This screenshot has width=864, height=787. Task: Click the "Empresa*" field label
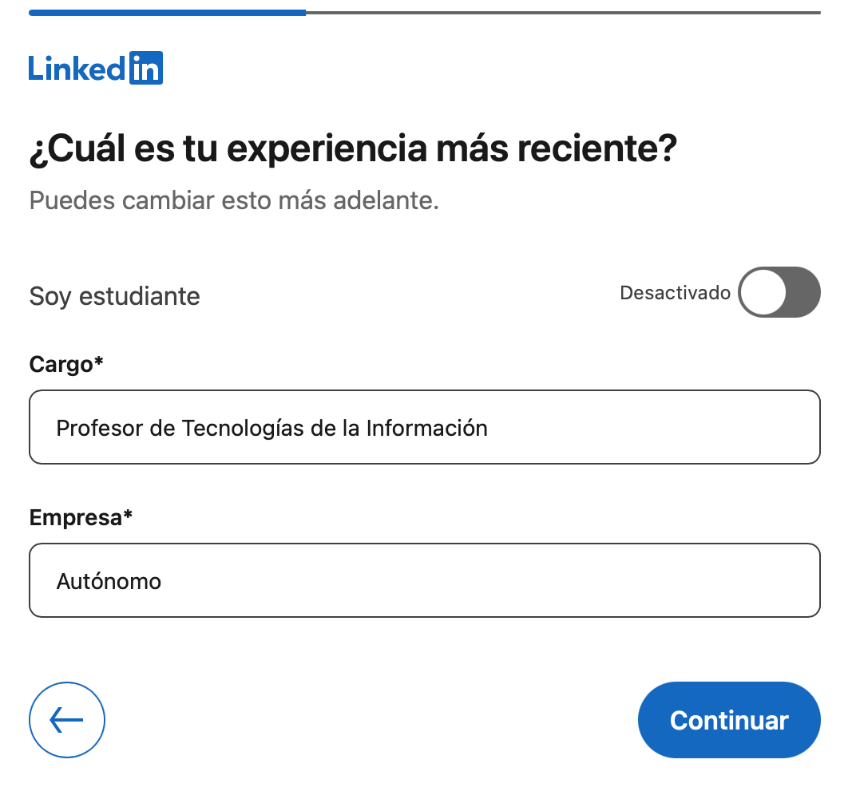click(x=81, y=517)
